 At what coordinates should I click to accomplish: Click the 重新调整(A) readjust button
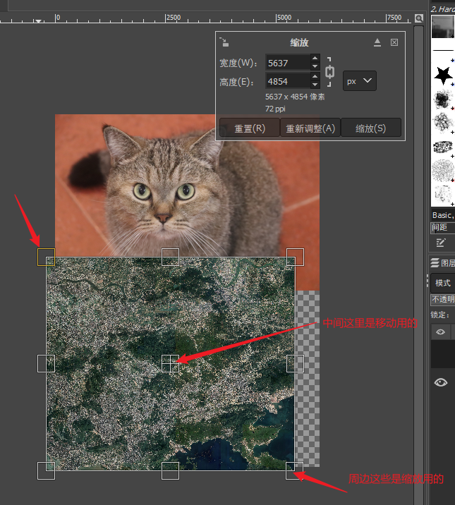click(310, 128)
